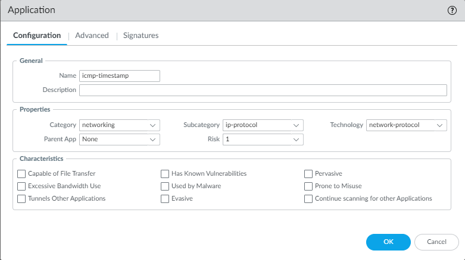Click the OK button to save

coord(388,242)
